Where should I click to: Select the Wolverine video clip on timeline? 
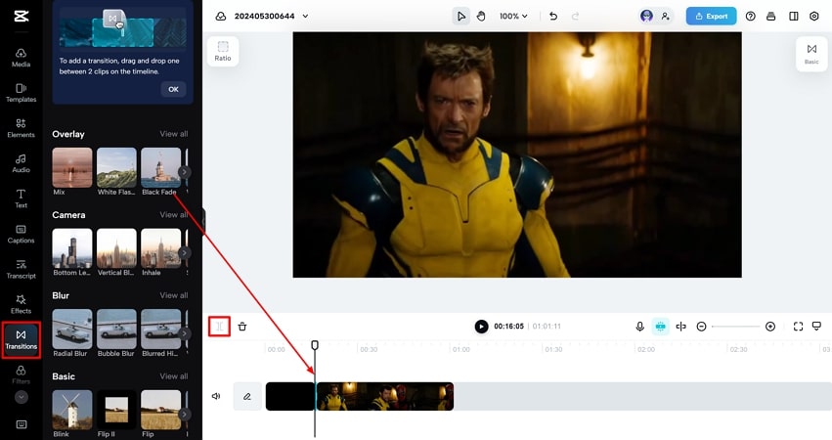pos(384,396)
